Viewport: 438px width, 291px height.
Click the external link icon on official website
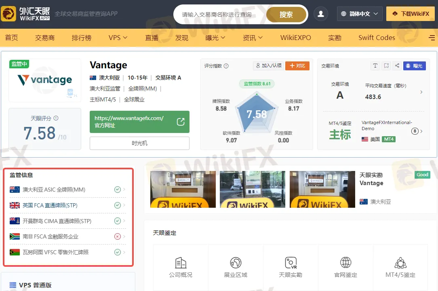(181, 122)
